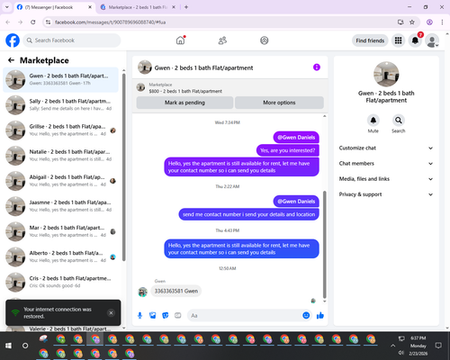
Task: Open Chrome's three-dot menu
Action: pyautogui.click(x=442, y=22)
